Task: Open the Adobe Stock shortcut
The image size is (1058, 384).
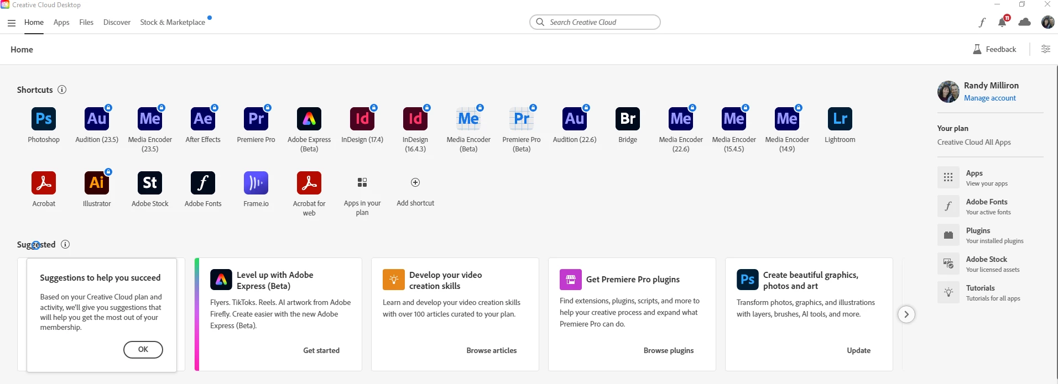Action: tap(150, 183)
